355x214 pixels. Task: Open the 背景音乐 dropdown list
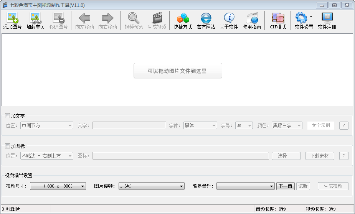tap(246, 186)
